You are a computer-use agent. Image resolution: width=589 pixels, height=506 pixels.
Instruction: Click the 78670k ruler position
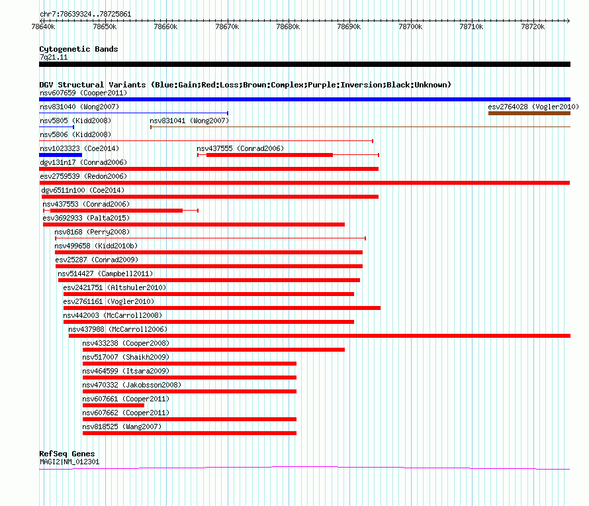point(227,26)
